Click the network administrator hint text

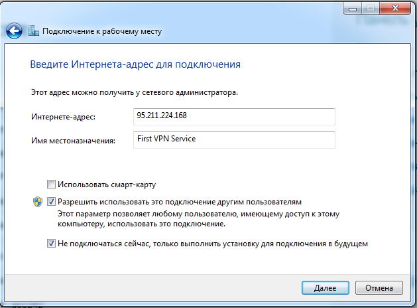click(x=135, y=92)
